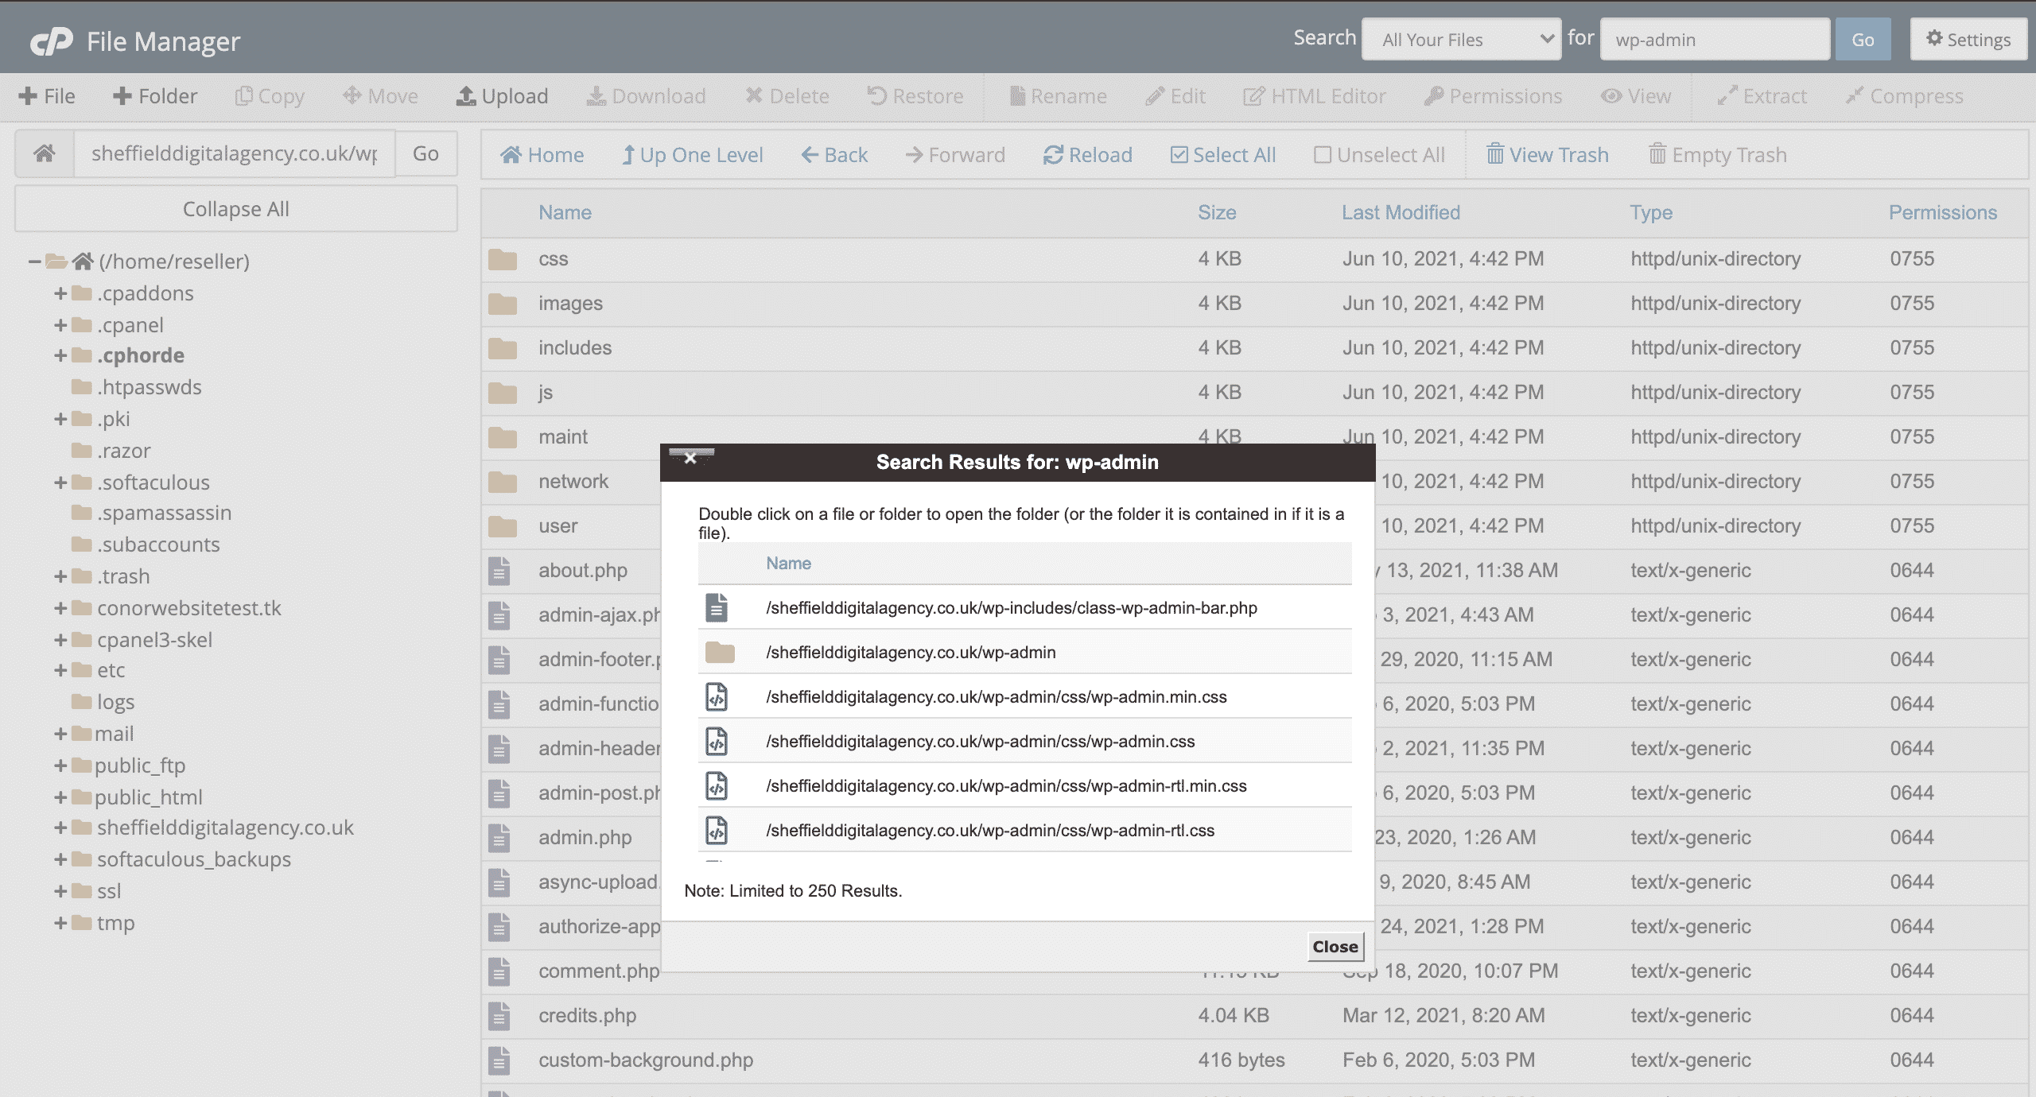Click the cPanel logo icon
Image resolution: width=2036 pixels, height=1097 pixels.
click(51, 41)
